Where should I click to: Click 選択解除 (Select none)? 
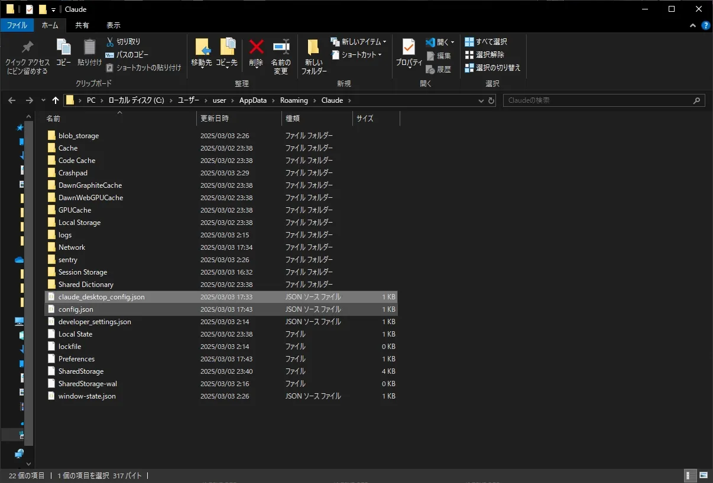(484, 55)
